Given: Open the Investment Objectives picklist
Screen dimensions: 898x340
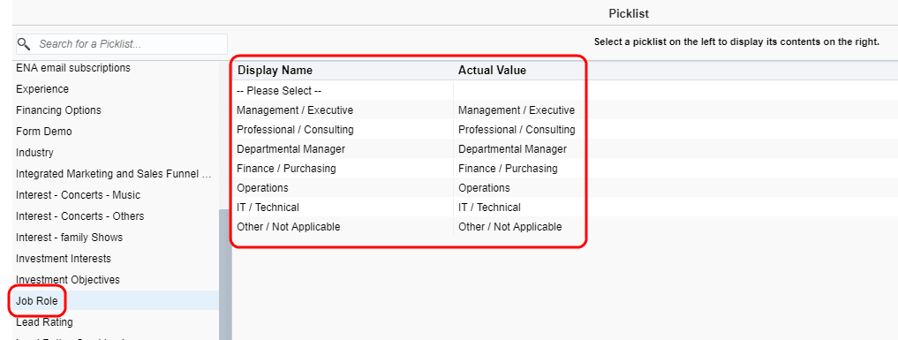Looking at the screenshot, I should pos(68,279).
